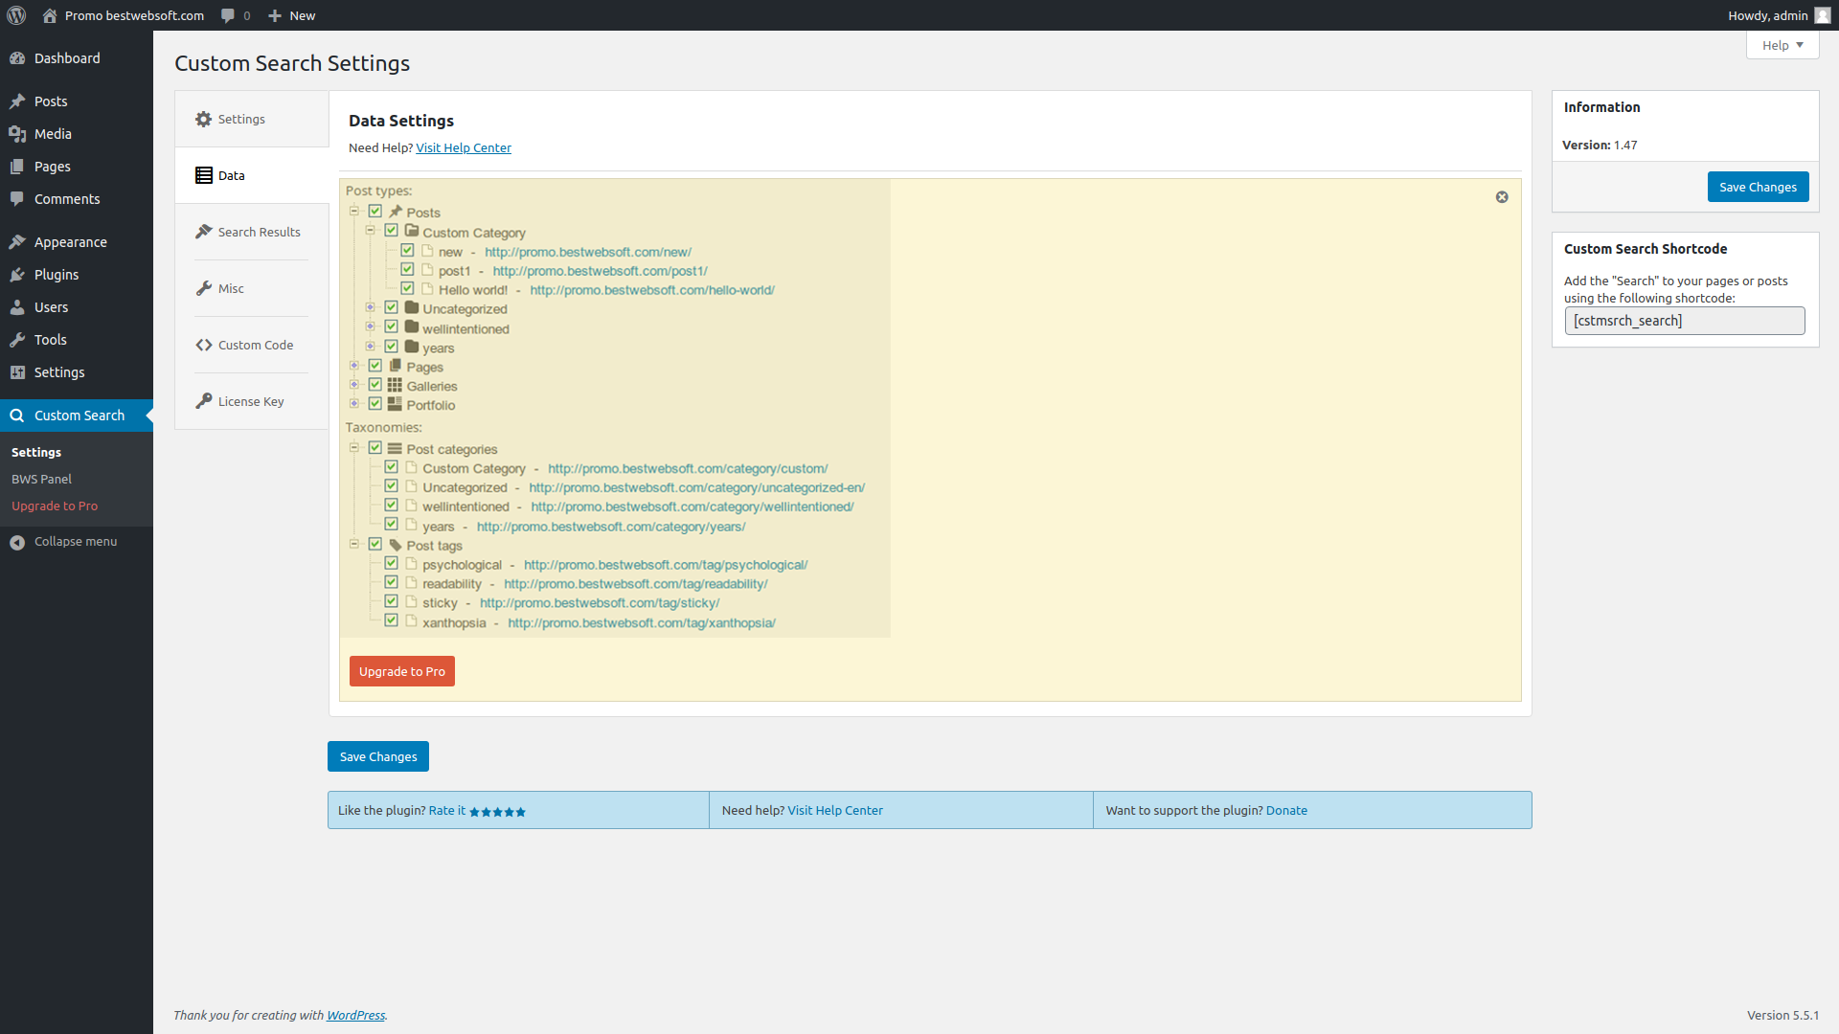This screenshot has width=1839, height=1034.
Task: Uncheck the sticky tag checkbox
Action: (x=392, y=601)
